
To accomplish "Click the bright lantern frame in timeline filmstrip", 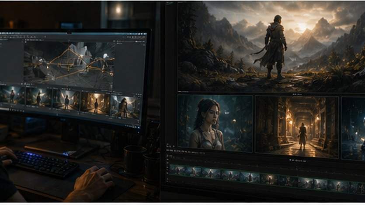I will [269, 179].
